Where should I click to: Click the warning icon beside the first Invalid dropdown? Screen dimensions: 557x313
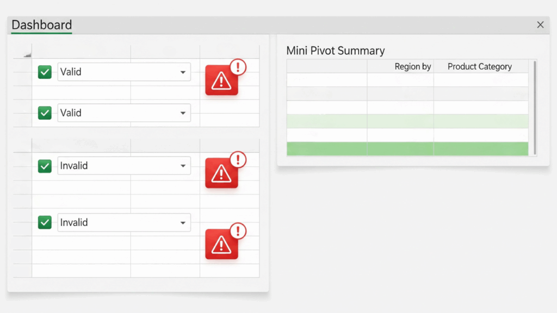tap(221, 173)
